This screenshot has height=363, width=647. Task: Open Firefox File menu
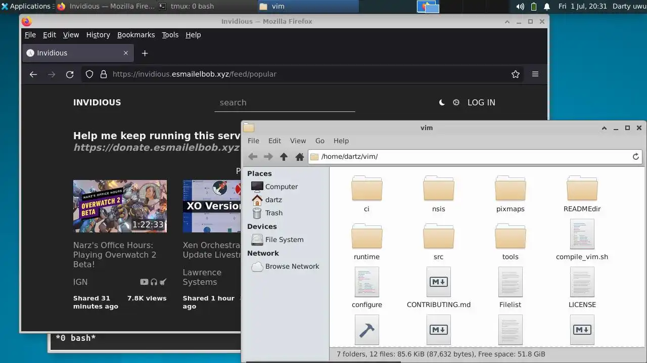30,35
